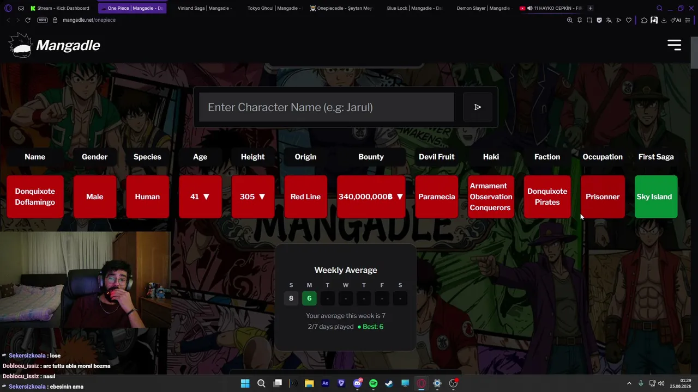Click the send-to-flow arrow icon
This screenshot has width=698, height=392.
619,20
